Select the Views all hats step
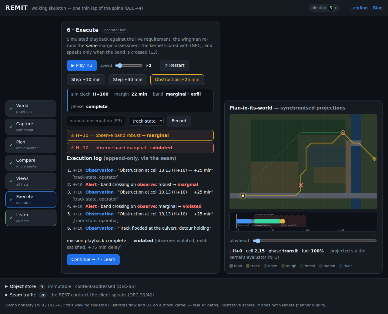Screen dimensions: 388x314 (31, 181)
